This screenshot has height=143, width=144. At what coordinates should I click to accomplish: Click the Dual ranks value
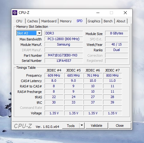pyautogui.click(x=117, y=50)
